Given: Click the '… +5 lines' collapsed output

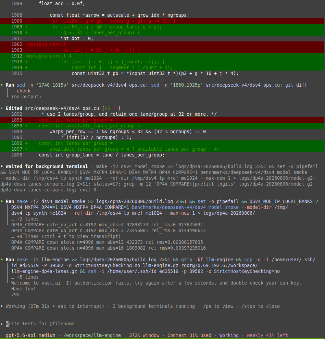Looking at the screenshot, I should tap(25, 277).
